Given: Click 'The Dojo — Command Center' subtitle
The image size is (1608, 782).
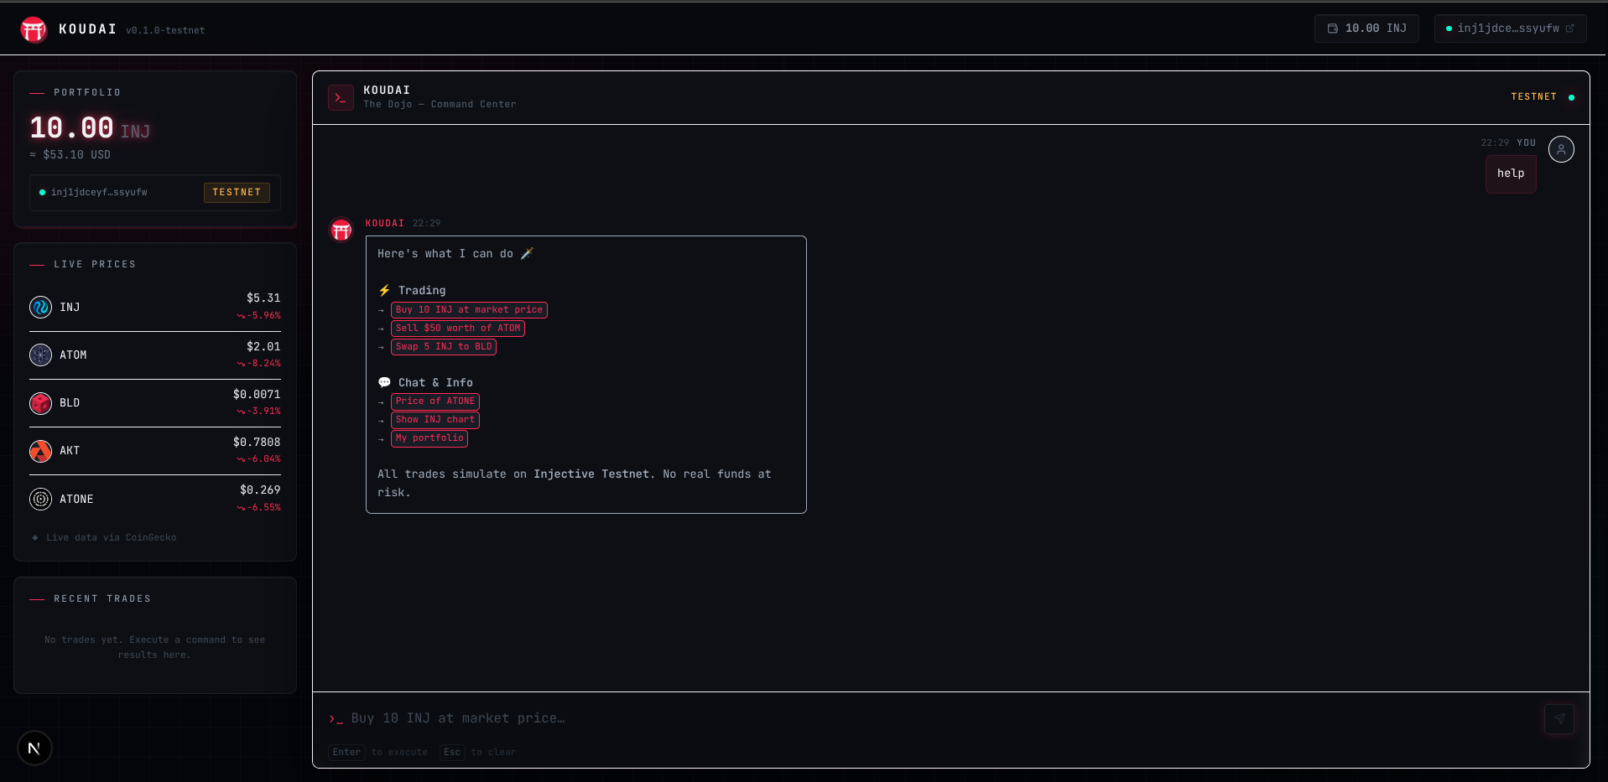Looking at the screenshot, I should pos(440,105).
